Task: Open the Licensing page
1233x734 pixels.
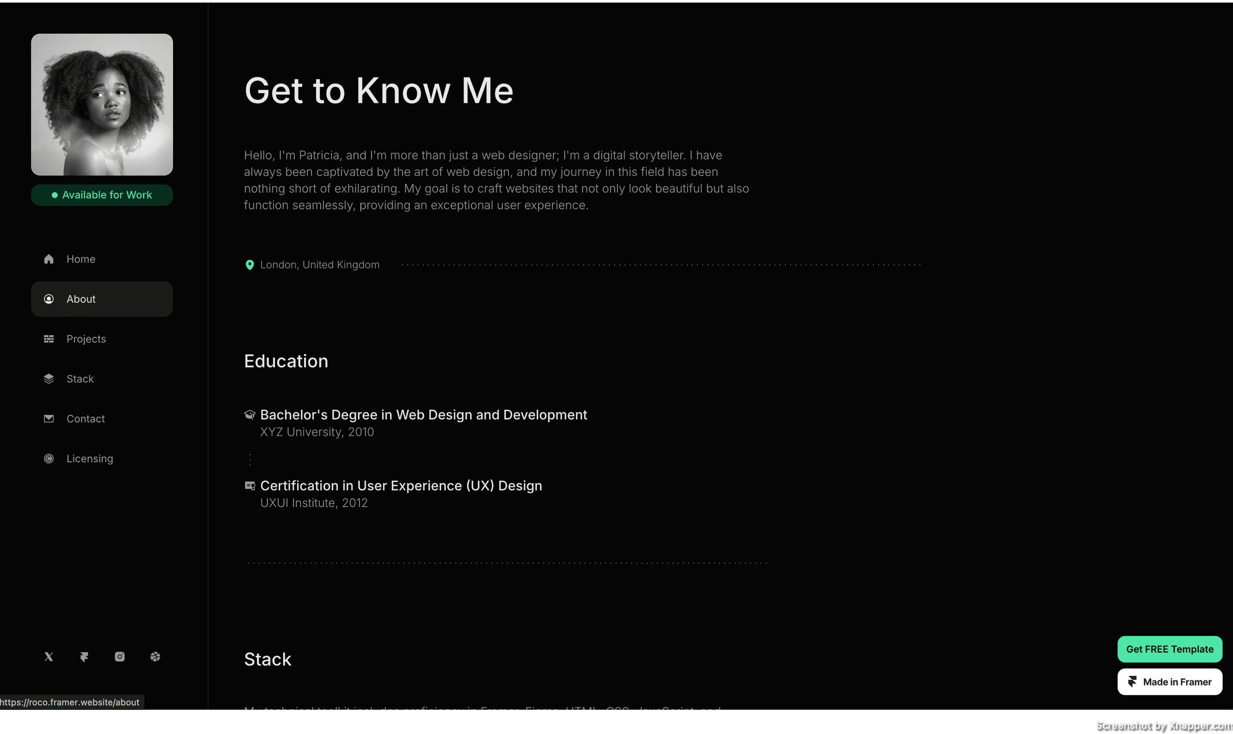Action: 90,459
